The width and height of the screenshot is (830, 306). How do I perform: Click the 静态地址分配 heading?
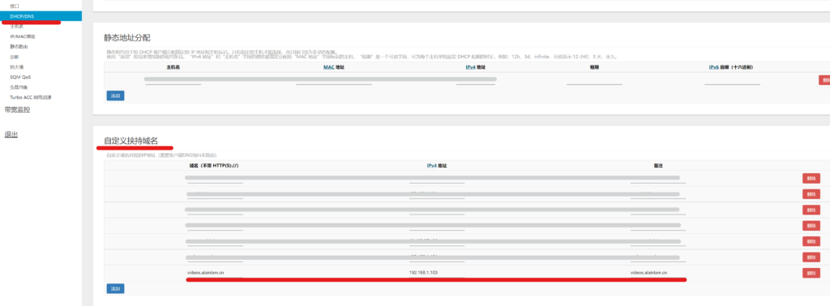click(x=127, y=38)
